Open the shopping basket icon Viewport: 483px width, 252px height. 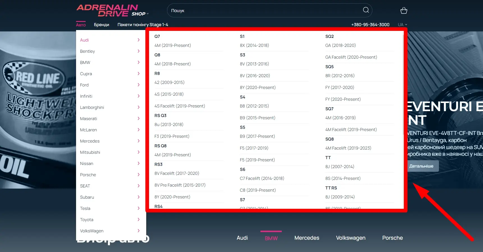[404, 10]
